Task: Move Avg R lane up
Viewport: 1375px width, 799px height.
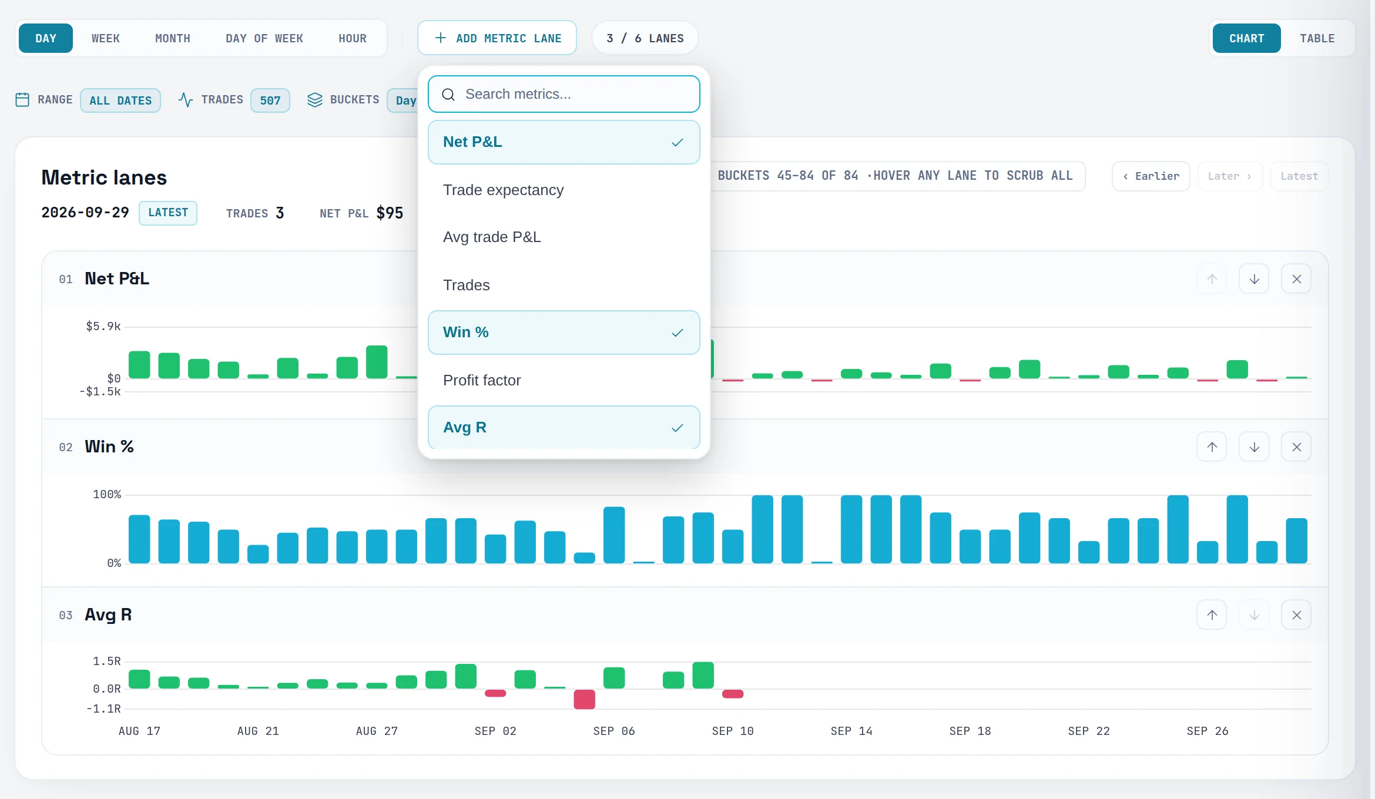Action: (x=1212, y=615)
